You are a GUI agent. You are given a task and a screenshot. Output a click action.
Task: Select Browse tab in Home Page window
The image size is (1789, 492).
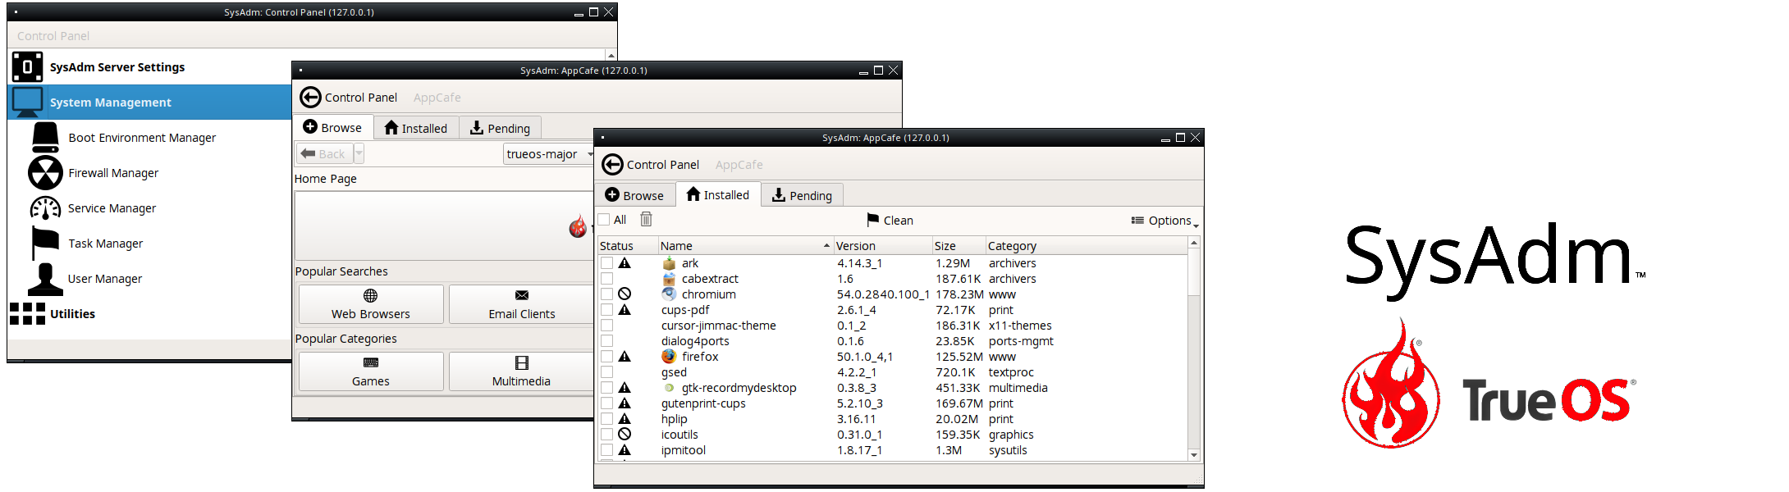tap(332, 127)
